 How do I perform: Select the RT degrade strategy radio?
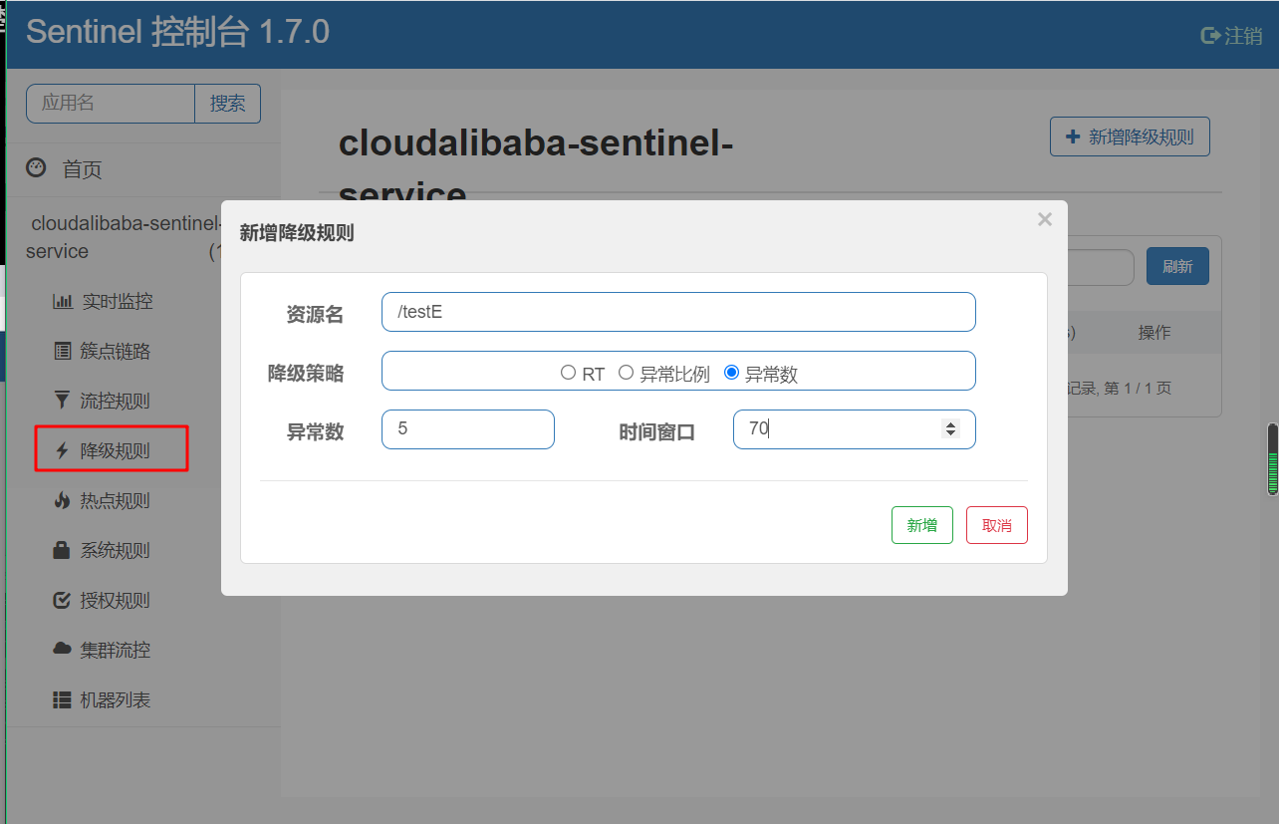(x=568, y=373)
